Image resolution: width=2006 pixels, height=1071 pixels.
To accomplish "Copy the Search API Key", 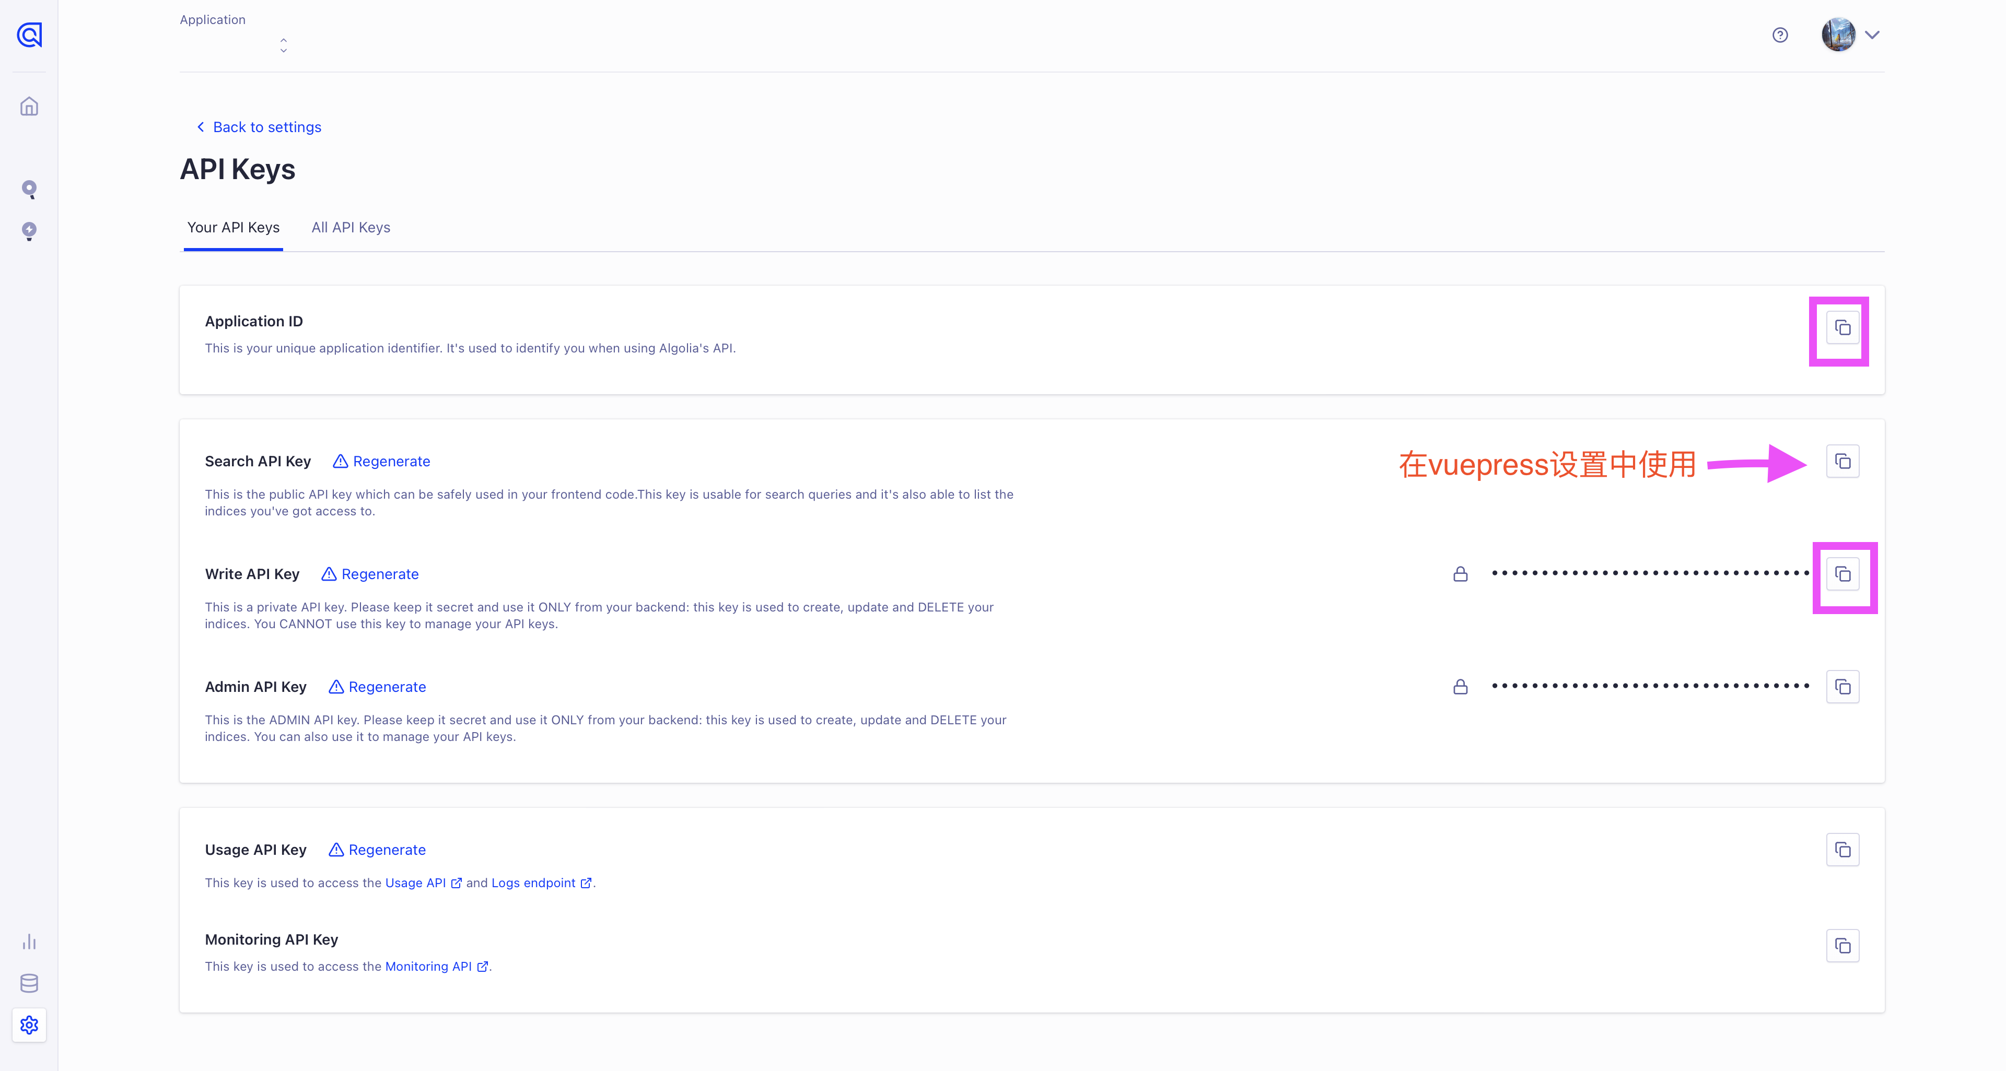I will point(1842,461).
